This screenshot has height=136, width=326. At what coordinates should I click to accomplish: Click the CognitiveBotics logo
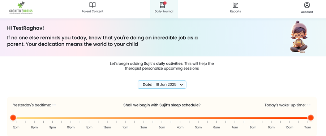[x=21, y=8]
